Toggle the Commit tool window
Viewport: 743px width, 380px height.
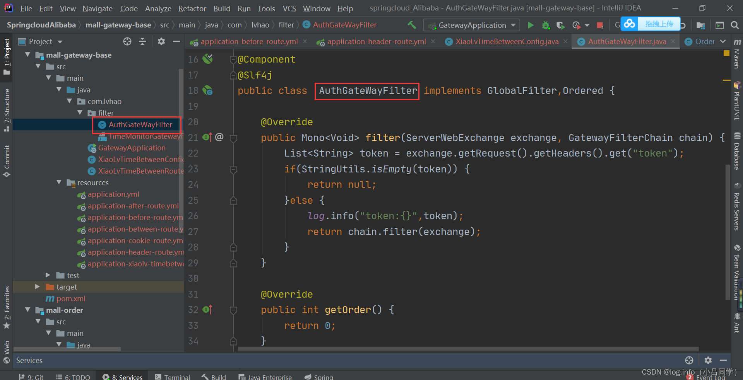point(7,161)
